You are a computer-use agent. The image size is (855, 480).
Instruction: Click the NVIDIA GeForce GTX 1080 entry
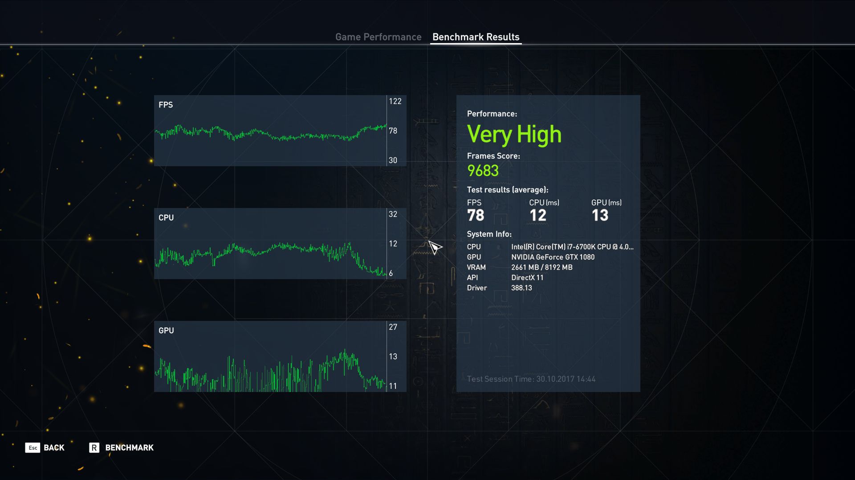point(553,257)
